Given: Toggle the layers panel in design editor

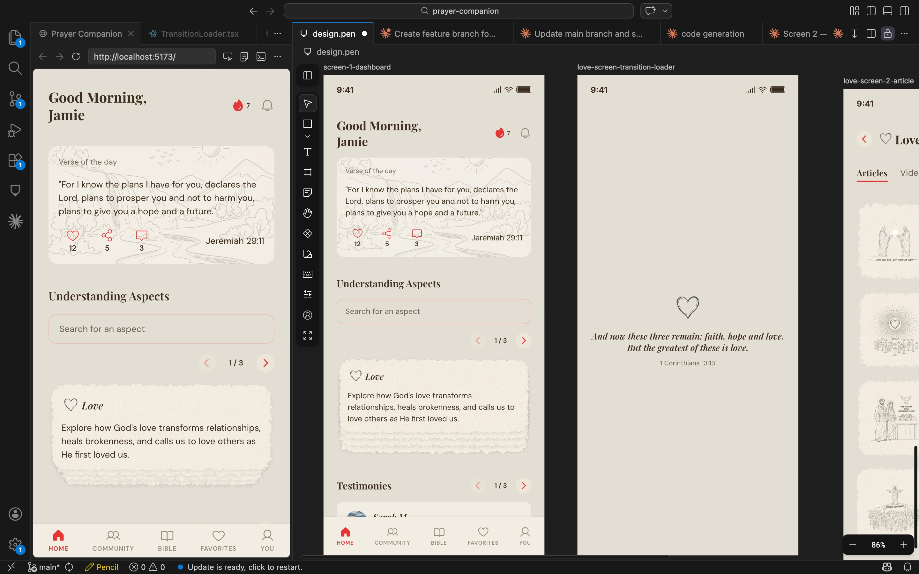Looking at the screenshot, I should [x=308, y=75].
